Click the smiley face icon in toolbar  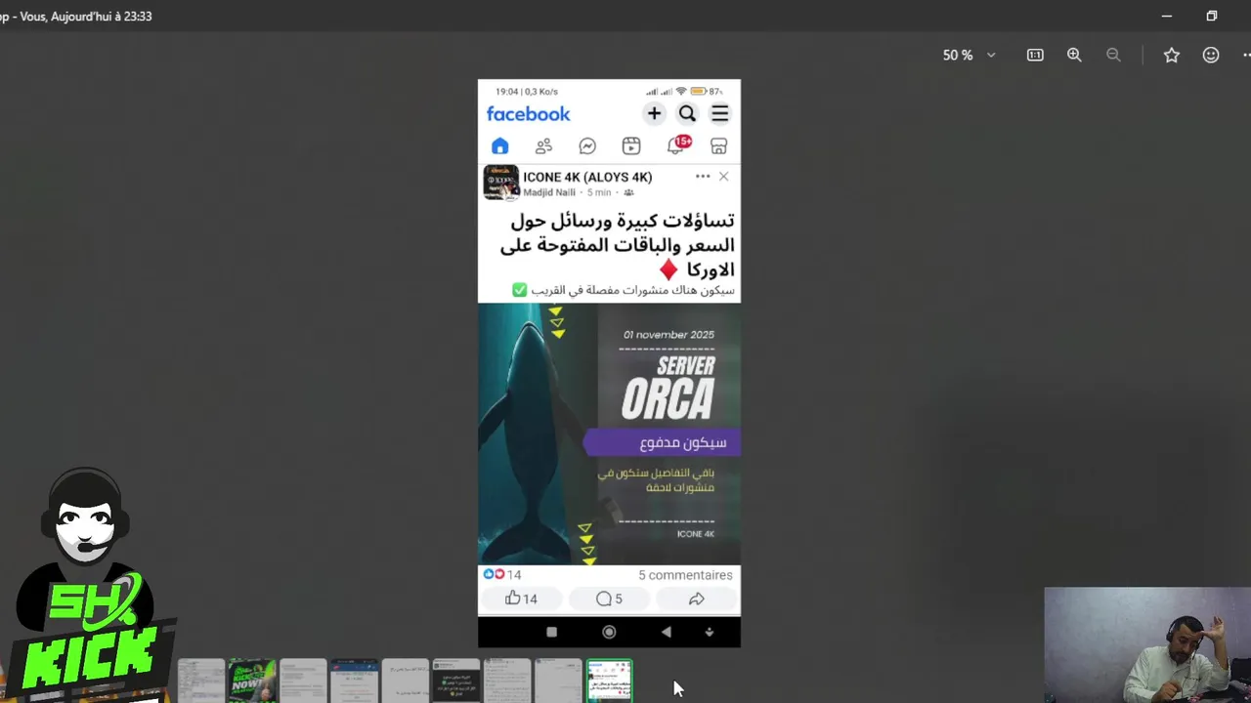tap(1211, 56)
